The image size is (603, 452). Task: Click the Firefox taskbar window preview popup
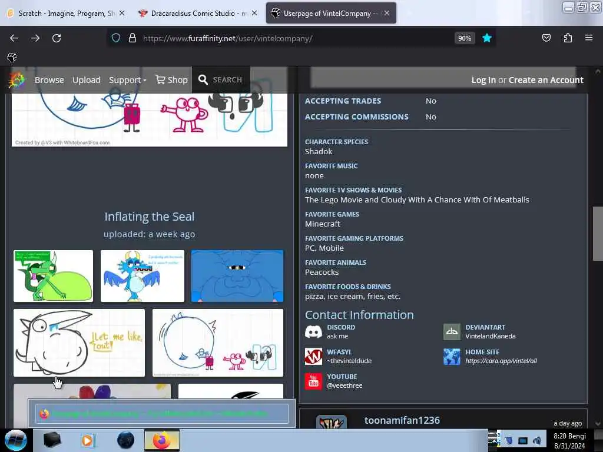tap(162, 414)
